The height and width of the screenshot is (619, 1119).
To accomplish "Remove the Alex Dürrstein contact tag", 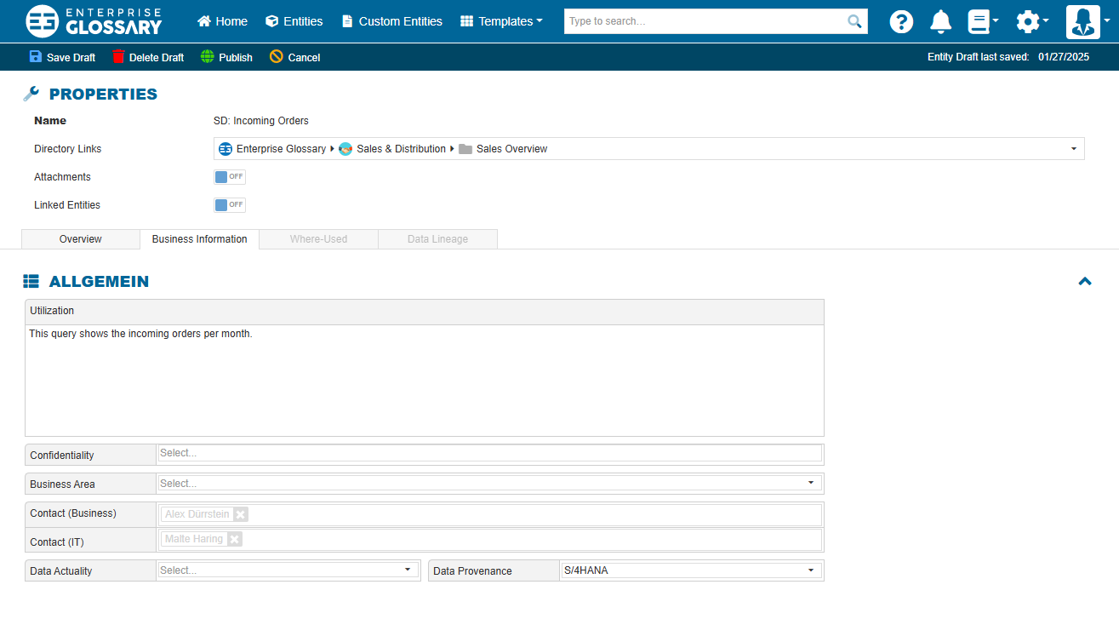I will (241, 514).
